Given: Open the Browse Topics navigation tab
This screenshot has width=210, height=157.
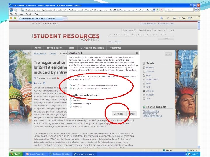Looking at the screenshot, I should [55, 48].
